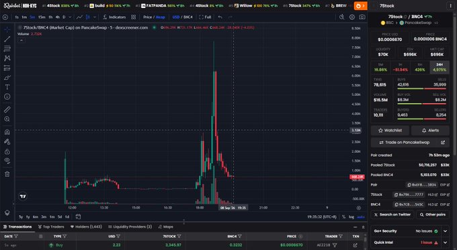The height and width of the screenshot is (250, 457).
Task: Open chart settings gear
Action: (x=352, y=17)
